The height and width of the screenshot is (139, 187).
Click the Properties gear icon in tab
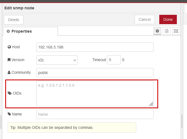click(8, 31)
